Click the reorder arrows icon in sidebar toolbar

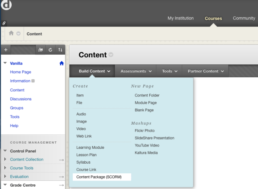pyautogui.click(x=60, y=50)
